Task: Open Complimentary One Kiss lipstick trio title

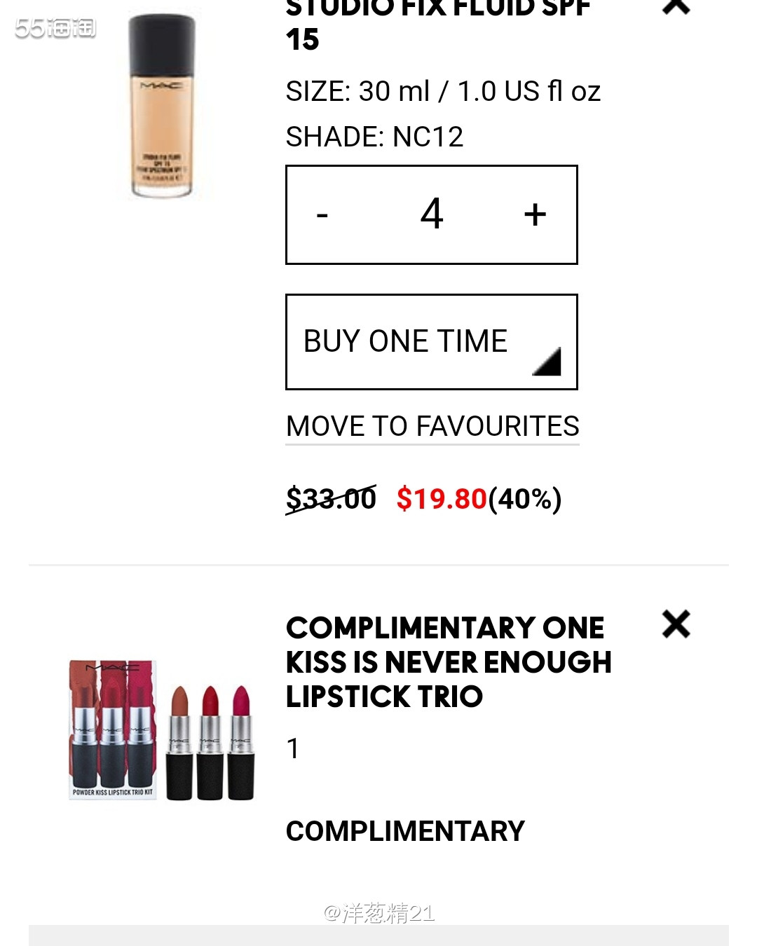Action: 449,662
